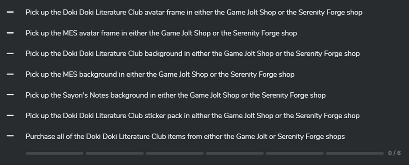
Task: Select the Purchase all Doki Doki items text
Action: coord(185,136)
